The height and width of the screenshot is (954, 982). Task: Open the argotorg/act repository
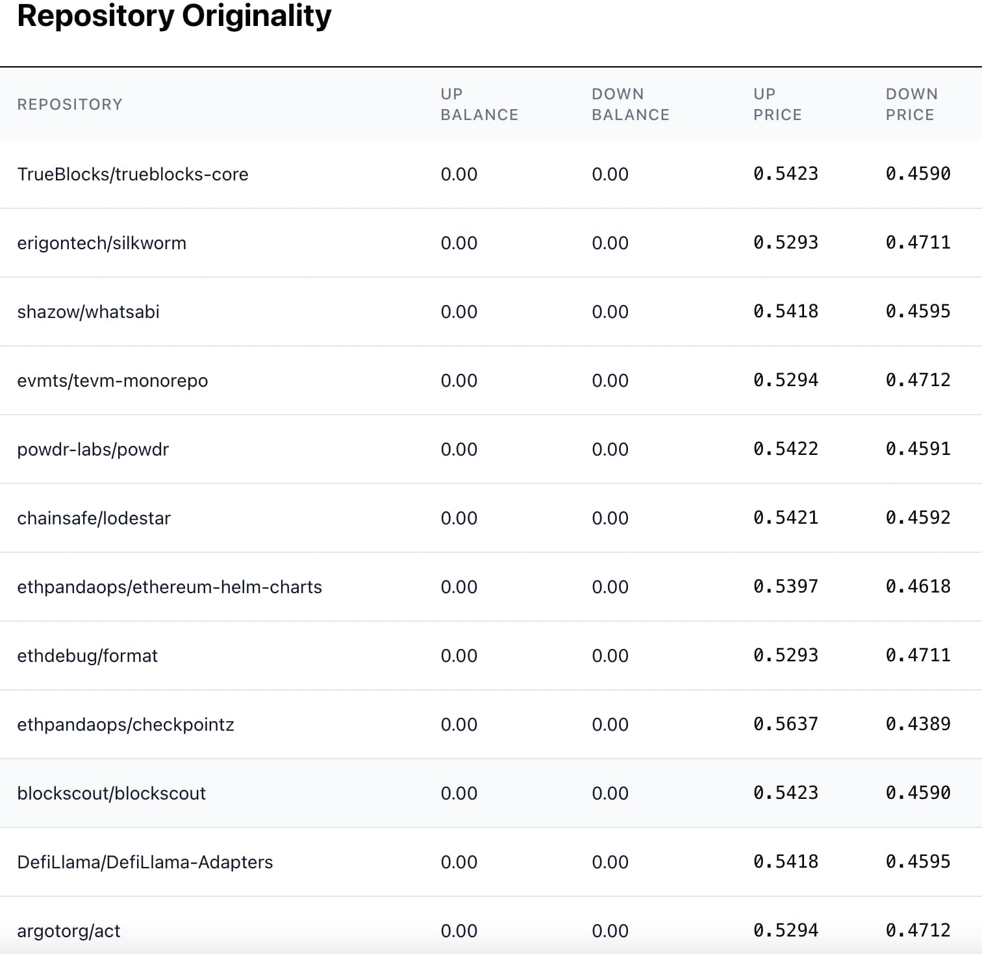tap(69, 931)
